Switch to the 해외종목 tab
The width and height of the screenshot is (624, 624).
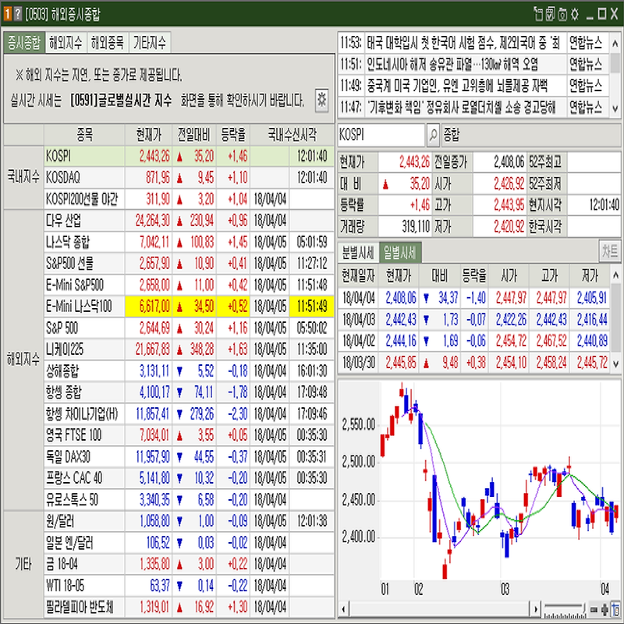point(108,43)
